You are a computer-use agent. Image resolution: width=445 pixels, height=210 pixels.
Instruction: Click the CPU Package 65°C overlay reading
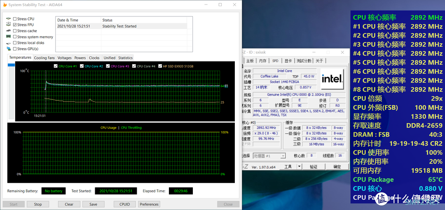click(x=398, y=180)
